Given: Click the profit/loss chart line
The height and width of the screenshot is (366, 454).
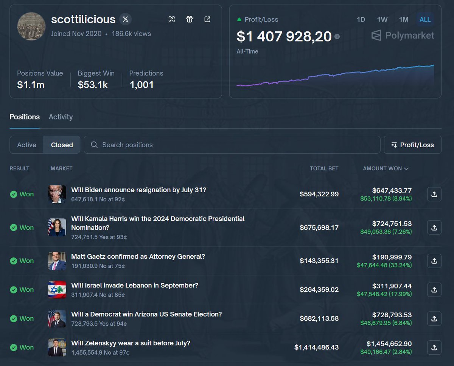Looking at the screenshot, I should coord(335,75).
